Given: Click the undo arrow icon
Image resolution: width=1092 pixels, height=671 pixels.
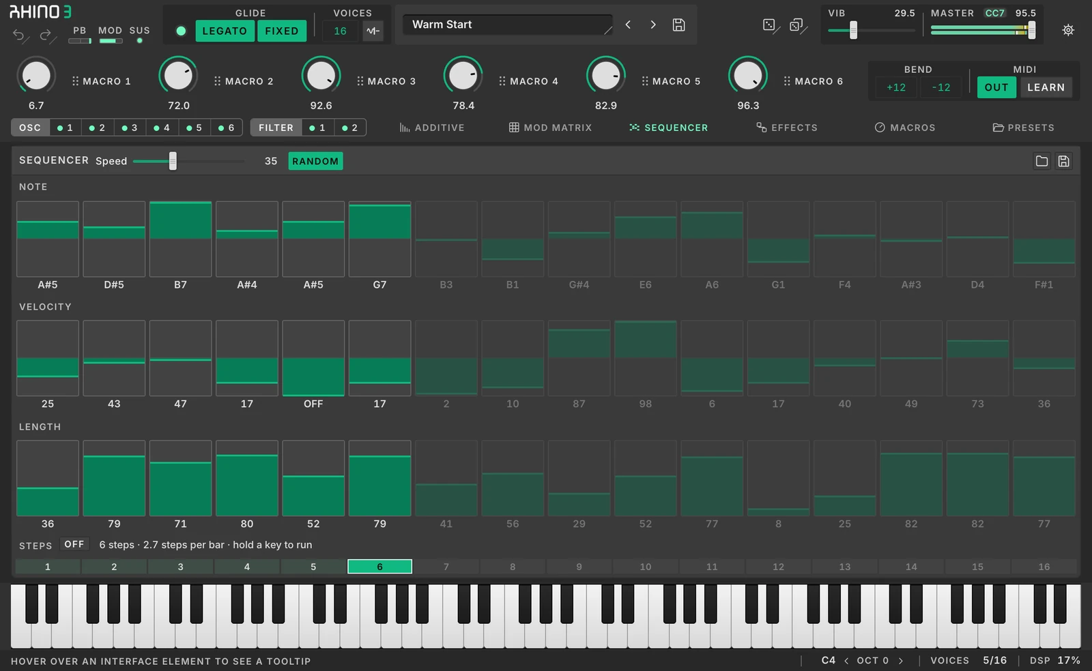Looking at the screenshot, I should [x=19, y=35].
